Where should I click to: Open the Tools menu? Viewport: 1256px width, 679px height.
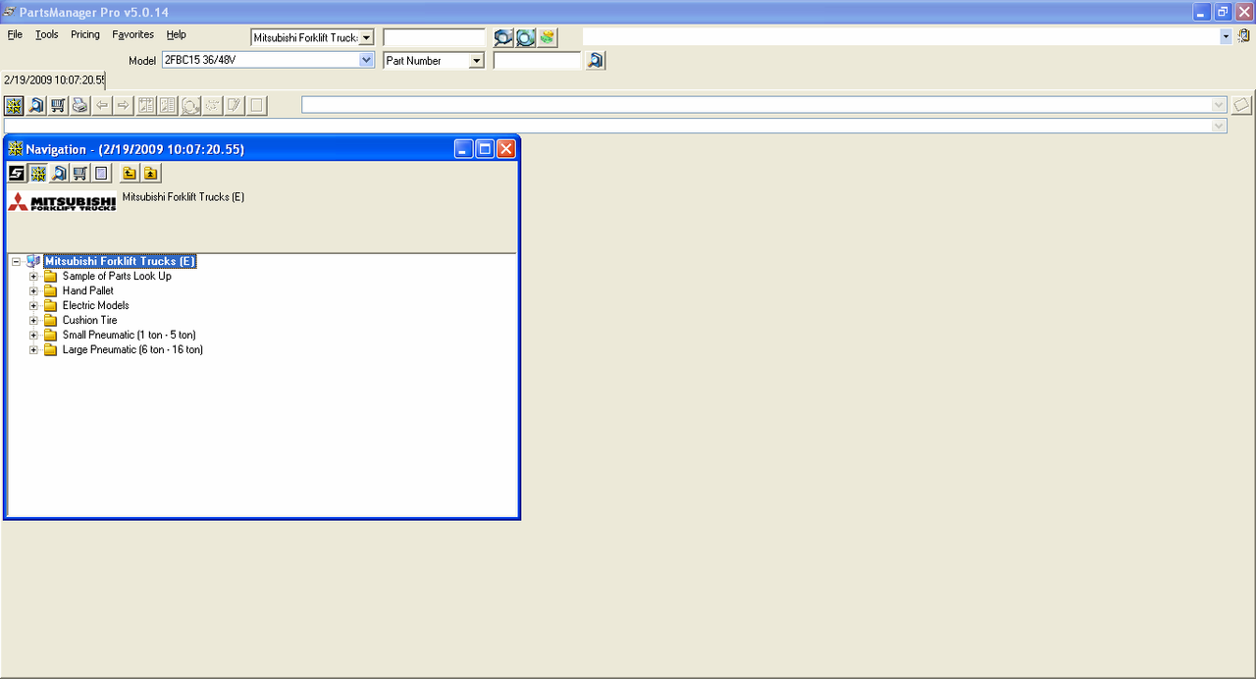[x=47, y=34]
